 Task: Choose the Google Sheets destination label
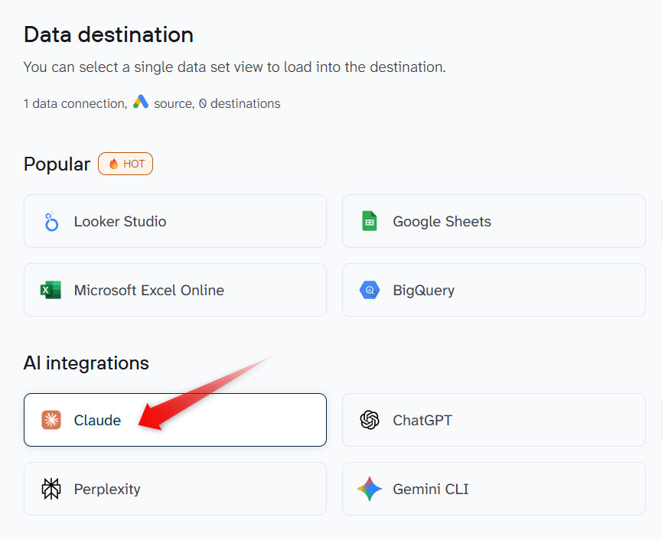tap(442, 222)
